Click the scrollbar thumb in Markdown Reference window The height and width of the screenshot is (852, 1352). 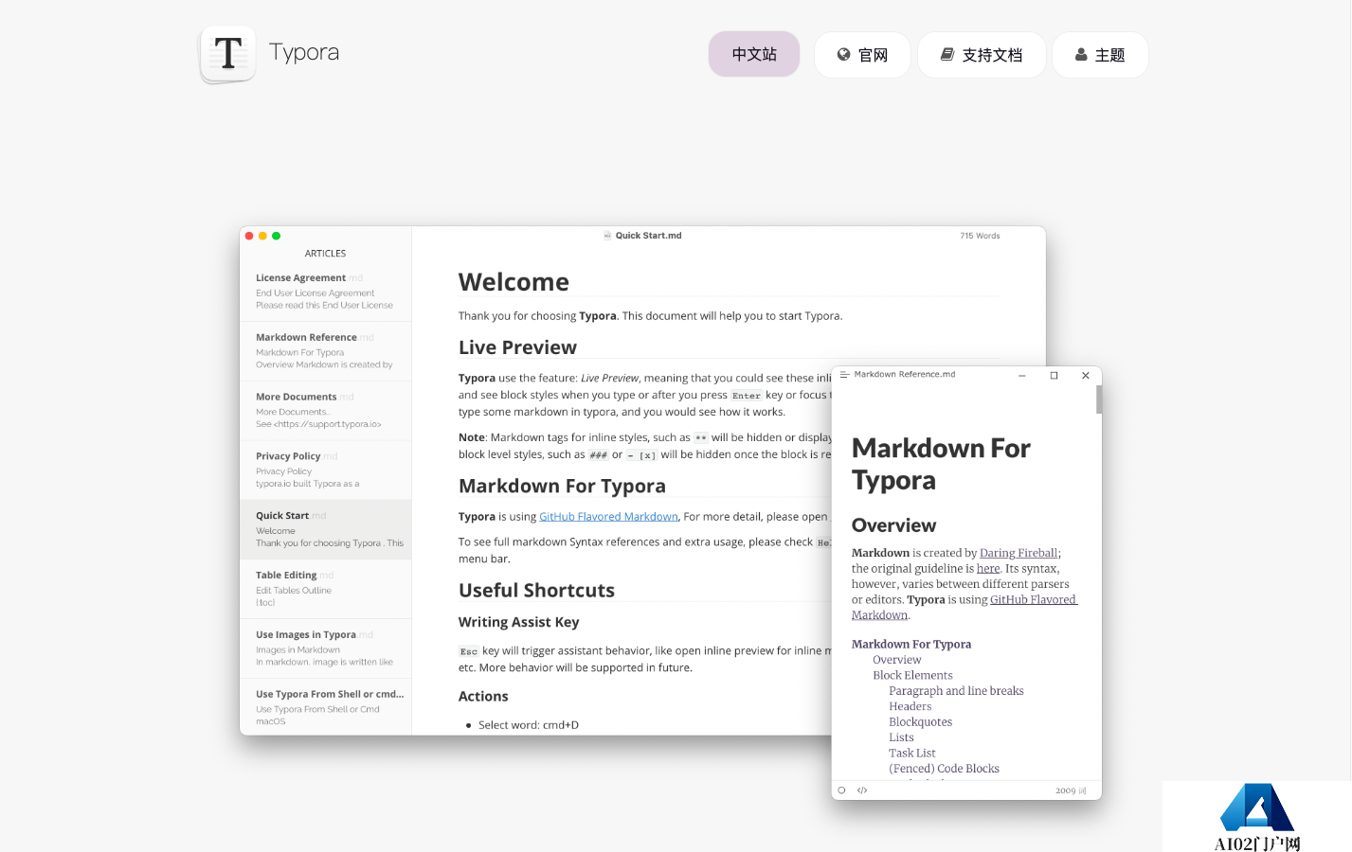coord(1099,399)
